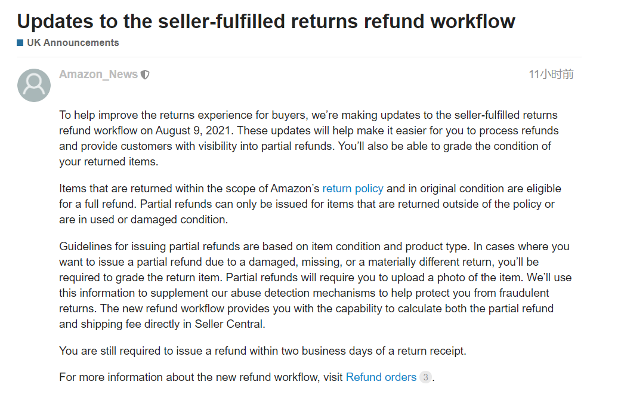Click the 11小时前 post timestamp

(x=551, y=74)
